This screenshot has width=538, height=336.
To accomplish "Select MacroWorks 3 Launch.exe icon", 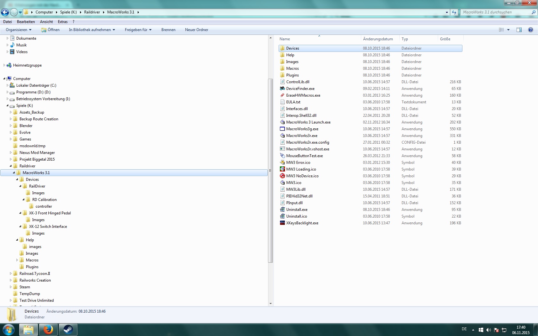I will click(x=282, y=122).
